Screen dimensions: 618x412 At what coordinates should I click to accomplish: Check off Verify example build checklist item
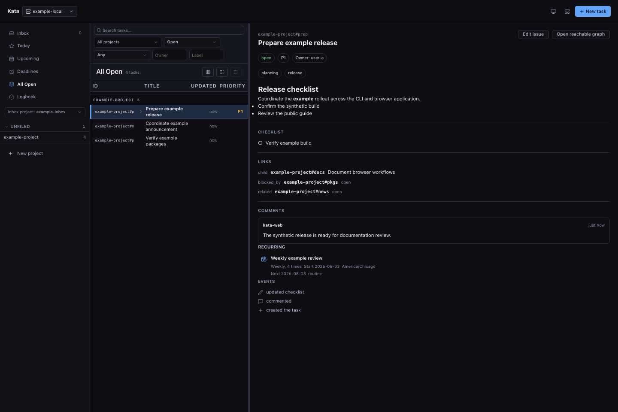pyautogui.click(x=260, y=143)
